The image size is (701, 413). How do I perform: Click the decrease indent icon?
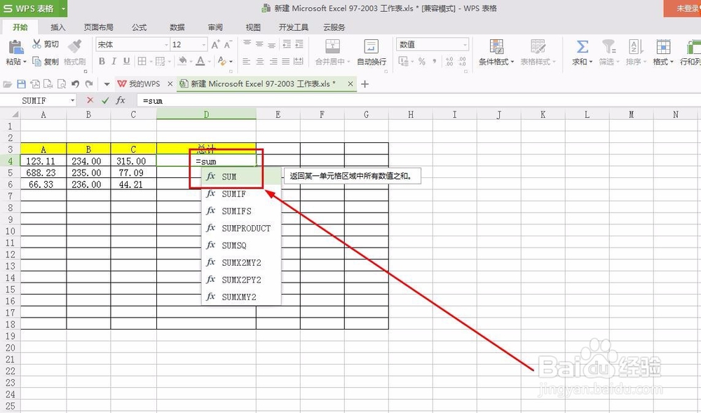point(287,43)
